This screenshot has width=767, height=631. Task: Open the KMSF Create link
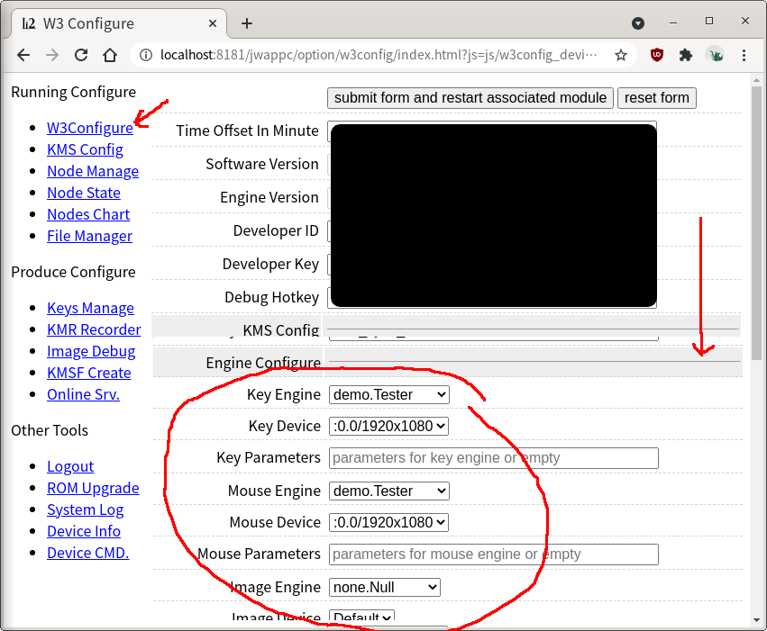point(89,373)
